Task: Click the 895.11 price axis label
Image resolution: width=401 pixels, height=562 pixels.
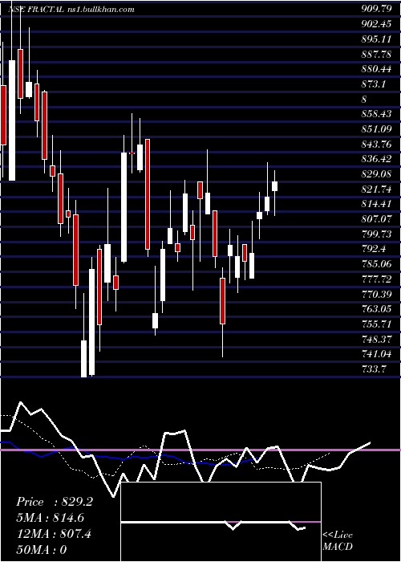Action: click(x=376, y=39)
